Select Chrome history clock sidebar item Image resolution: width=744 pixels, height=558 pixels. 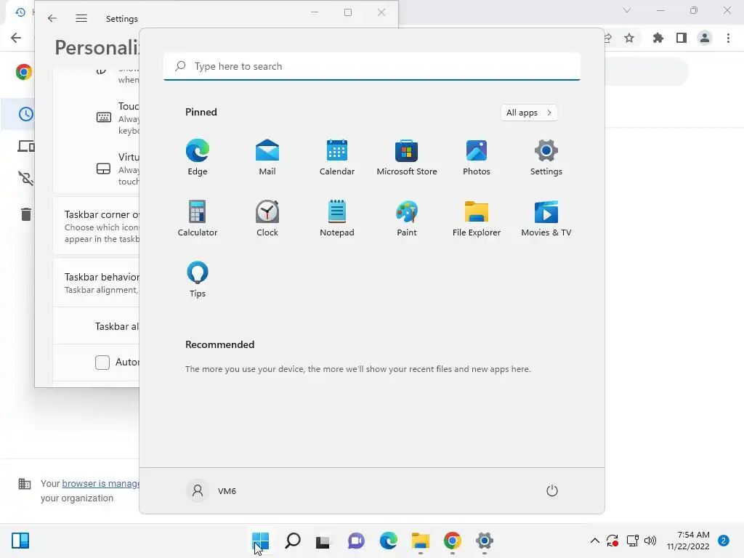pos(25,114)
